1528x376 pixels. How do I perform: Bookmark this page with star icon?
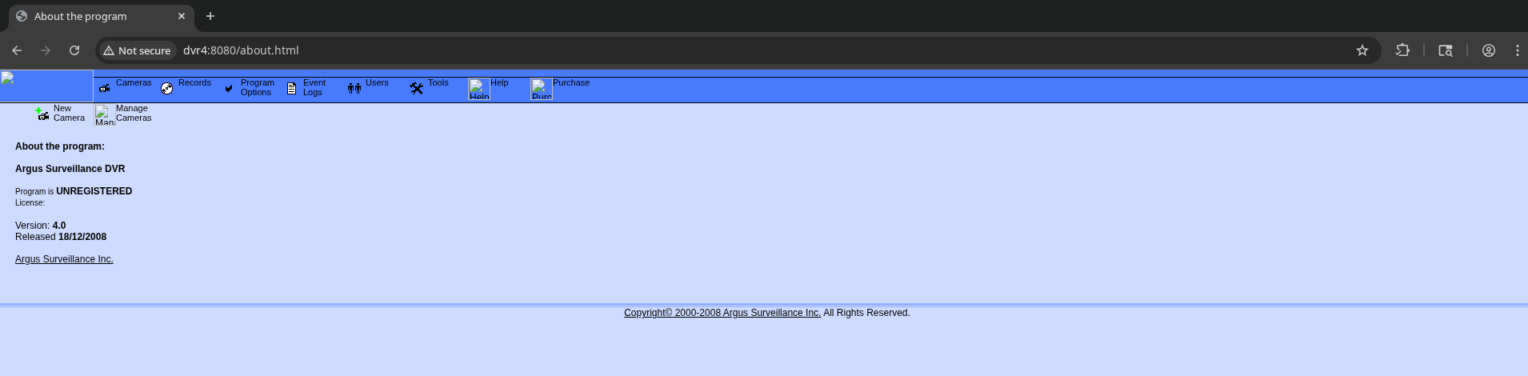pos(1362,50)
